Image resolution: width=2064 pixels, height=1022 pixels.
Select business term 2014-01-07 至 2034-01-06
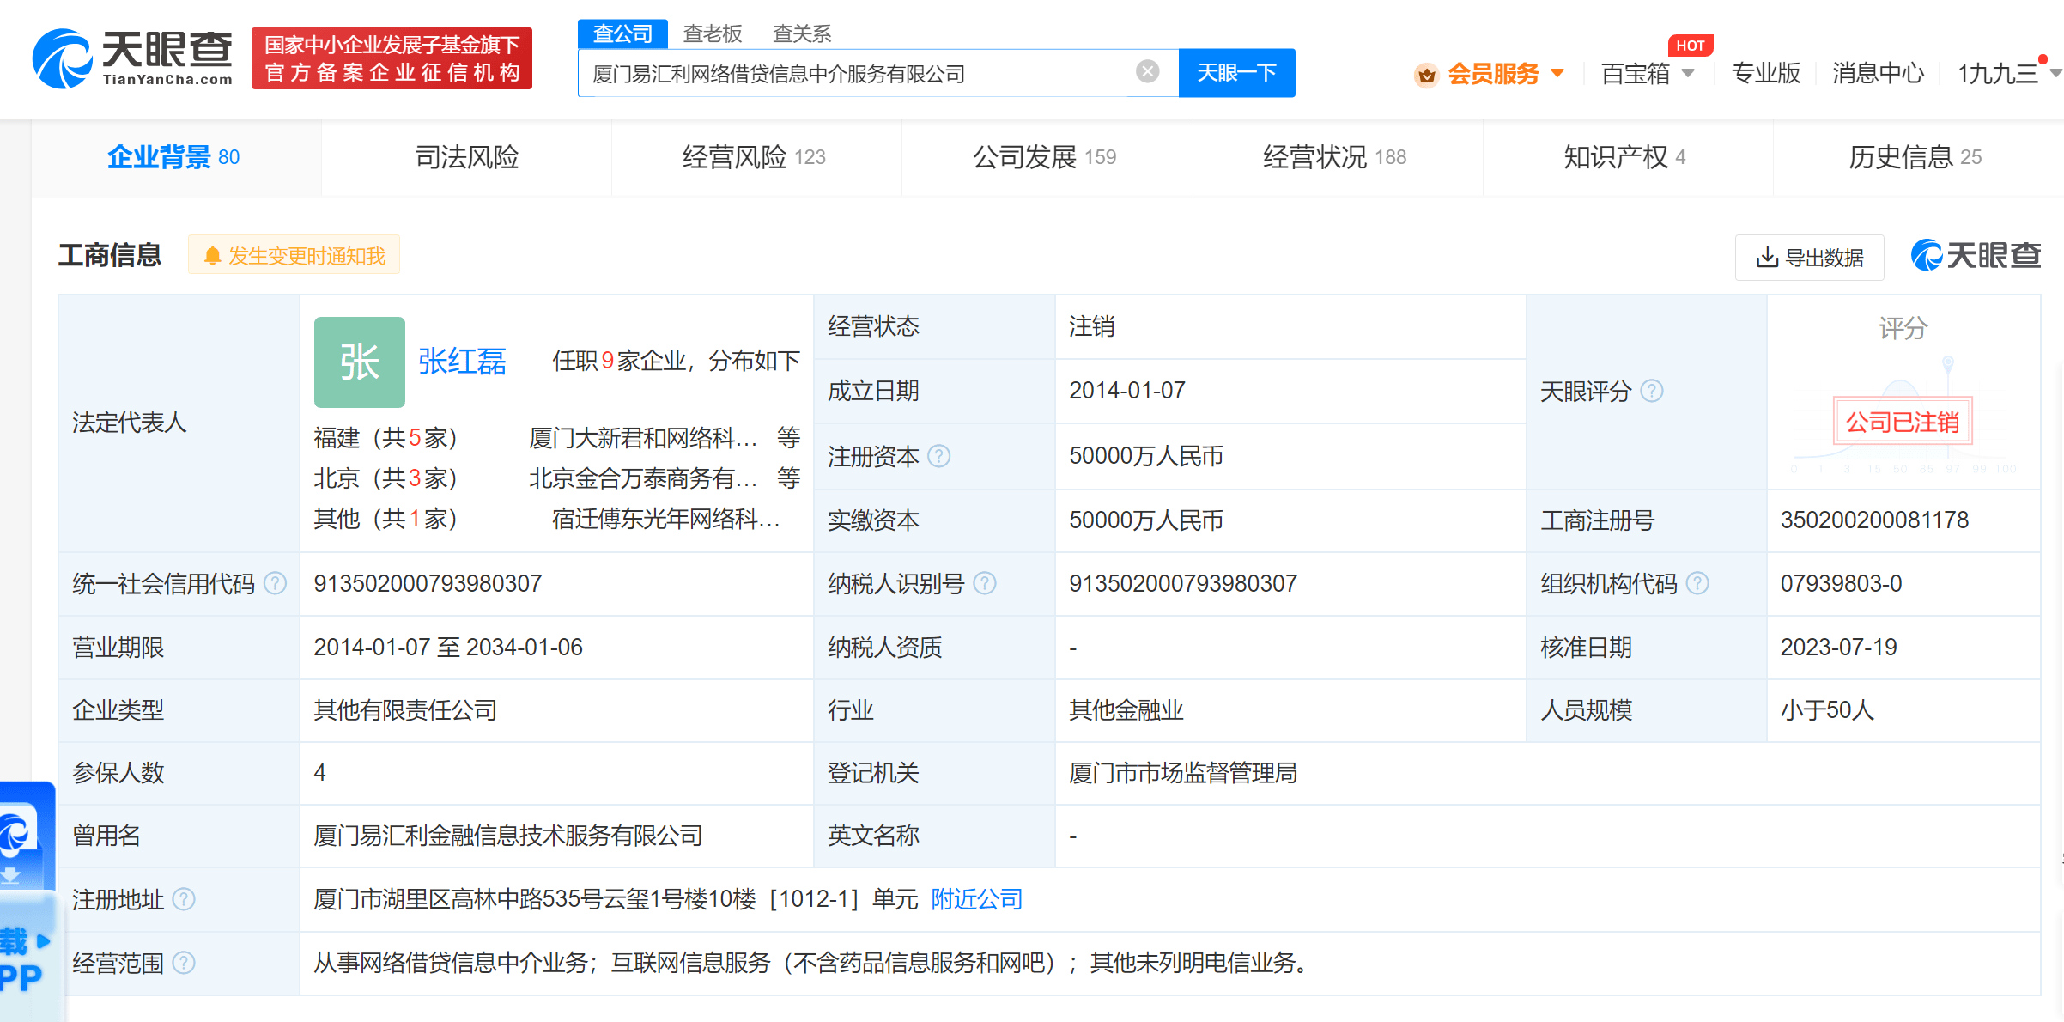point(448,648)
